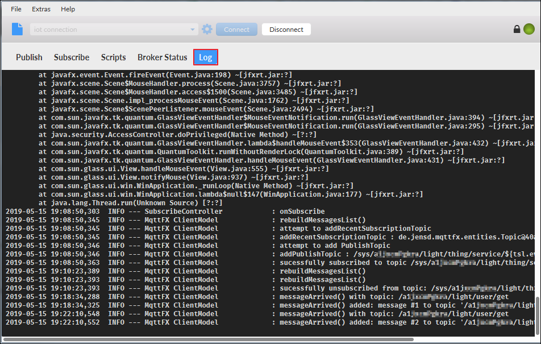Click the dropdown arrow in the connection box
Screen dimensions: 541x344
click(x=192, y=29)
